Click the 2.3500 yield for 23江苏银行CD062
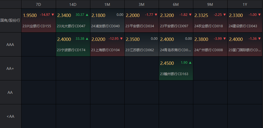 133,39
